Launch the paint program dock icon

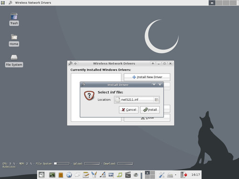click(x=103, y=175)
